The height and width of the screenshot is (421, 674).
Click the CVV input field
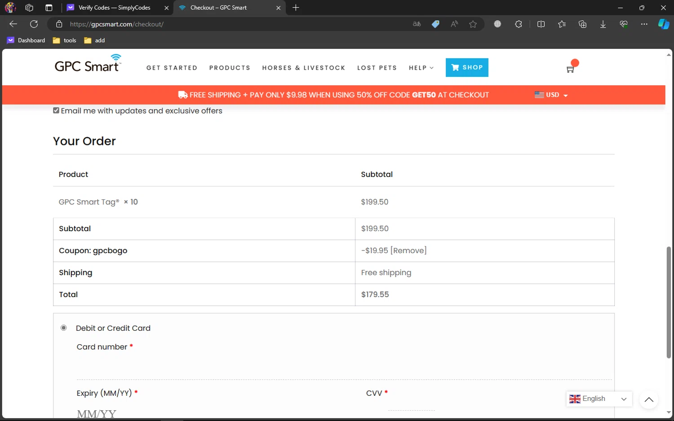pos(411,404)
